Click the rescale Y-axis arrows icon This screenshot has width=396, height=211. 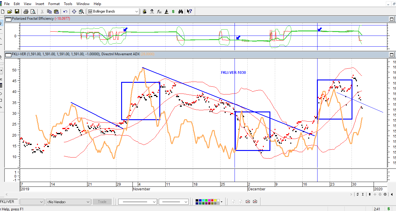(358, 194)
